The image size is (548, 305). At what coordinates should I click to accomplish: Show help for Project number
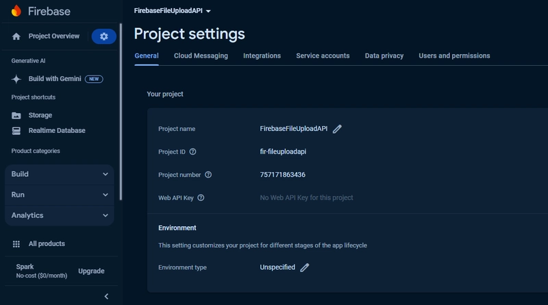208,175
